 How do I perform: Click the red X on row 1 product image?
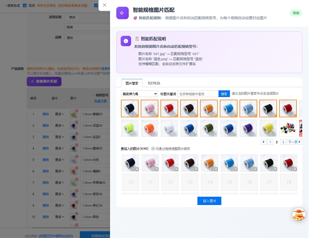point(77,111)
